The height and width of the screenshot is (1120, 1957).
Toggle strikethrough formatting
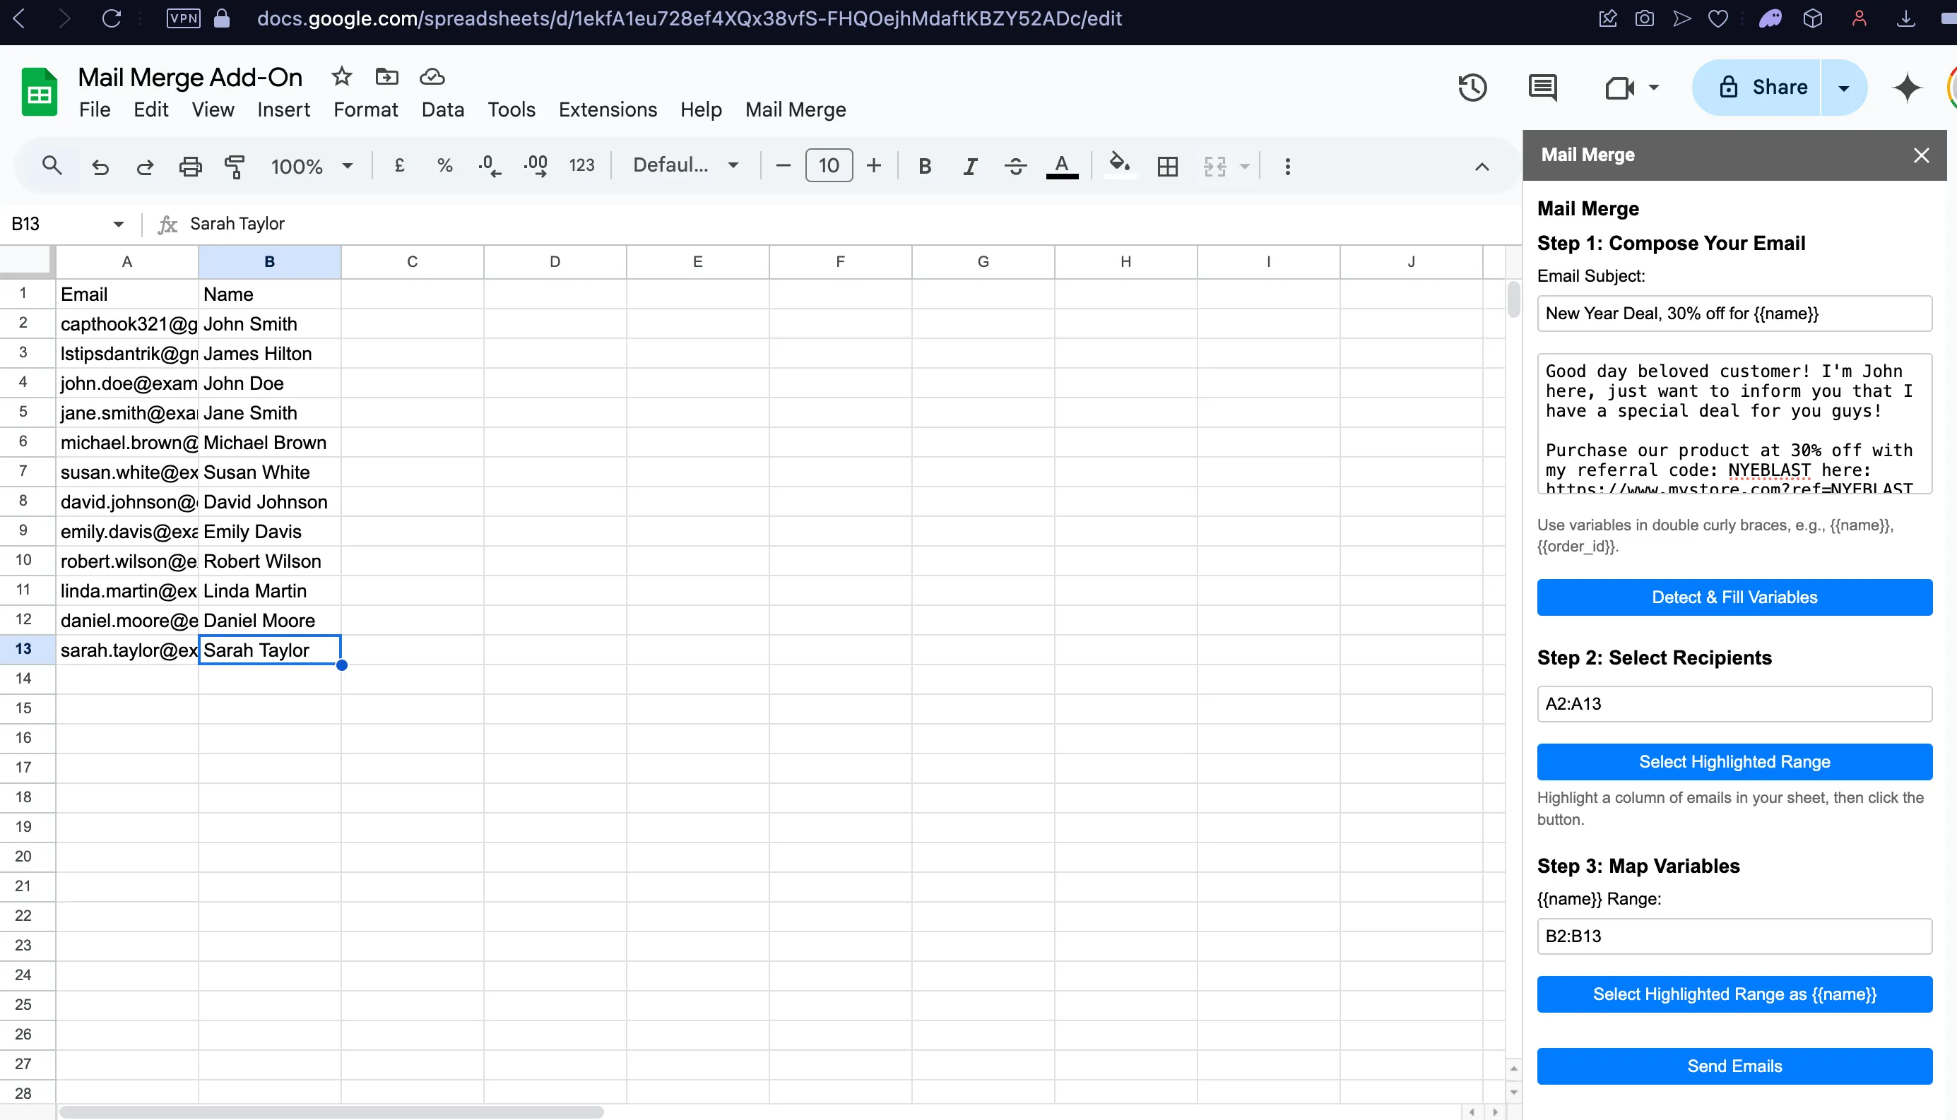(1015, 166)
